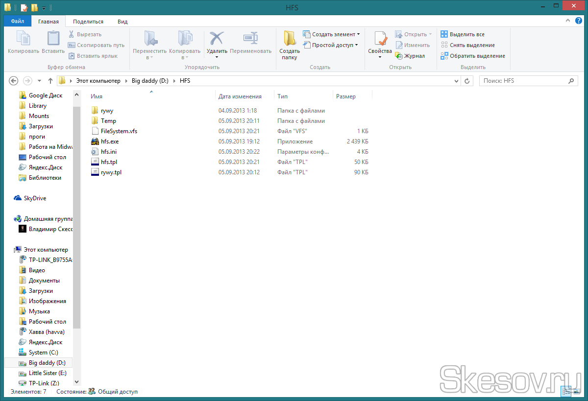Open the File (Файл) menu tab
Image resolution: width=588 pixels, height=401 pixels.
tap(18, 22)
